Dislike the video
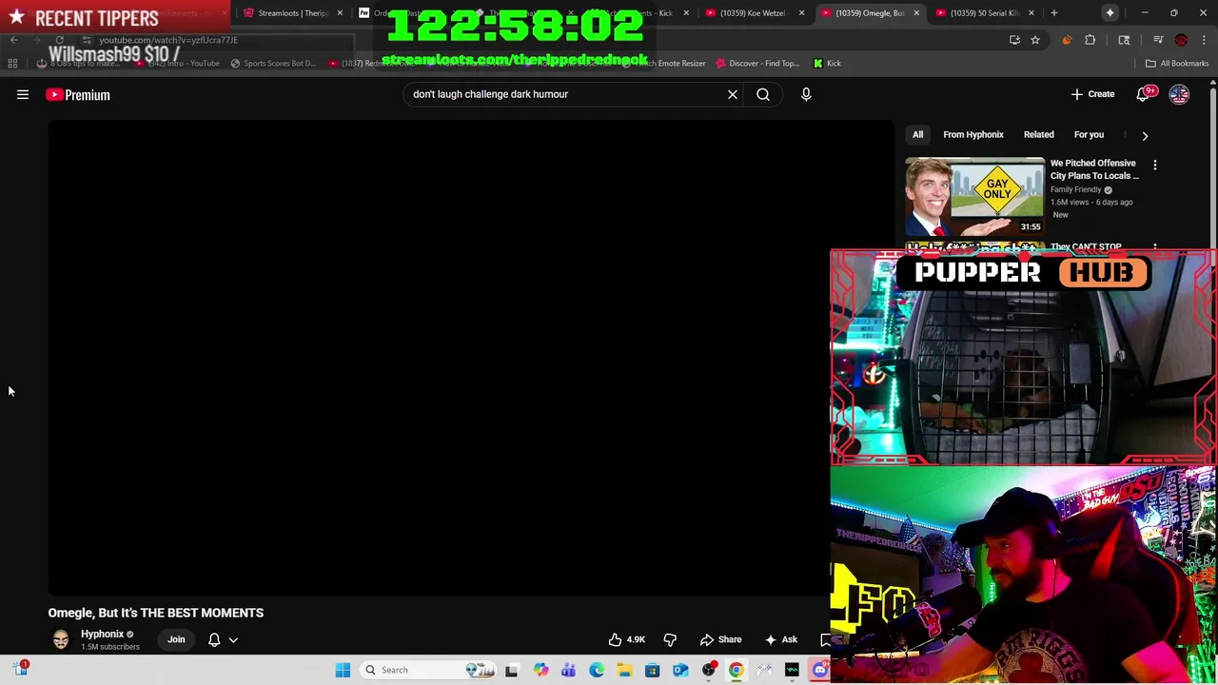 670,639
